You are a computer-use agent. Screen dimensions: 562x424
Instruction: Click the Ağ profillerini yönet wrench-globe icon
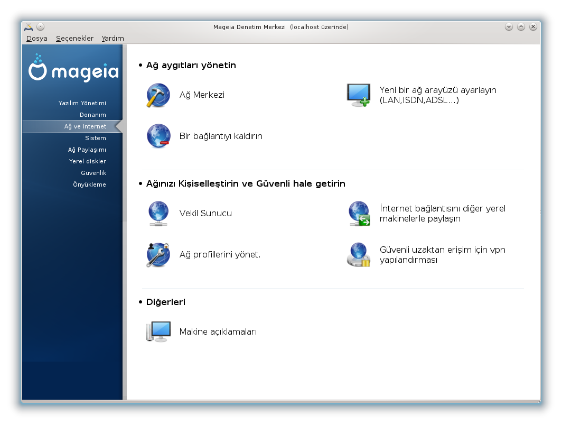[x=158, y=255]
